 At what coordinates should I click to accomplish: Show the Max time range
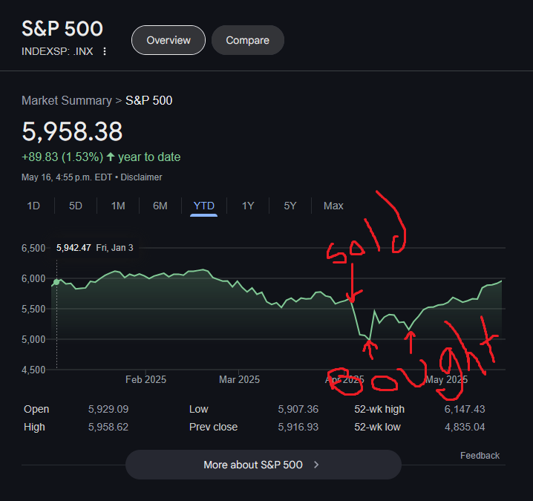click(333, 206)
